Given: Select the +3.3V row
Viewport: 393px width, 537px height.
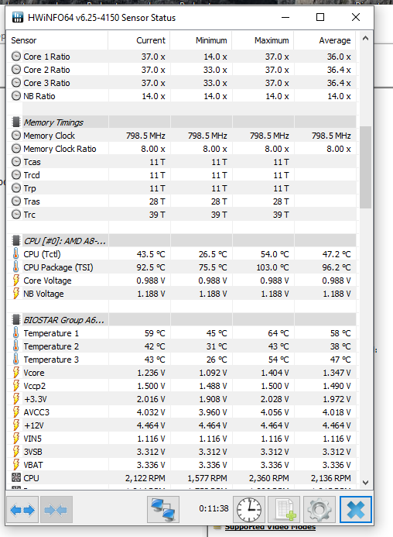Looking at the screenshot, I should [x=181, y=399].
